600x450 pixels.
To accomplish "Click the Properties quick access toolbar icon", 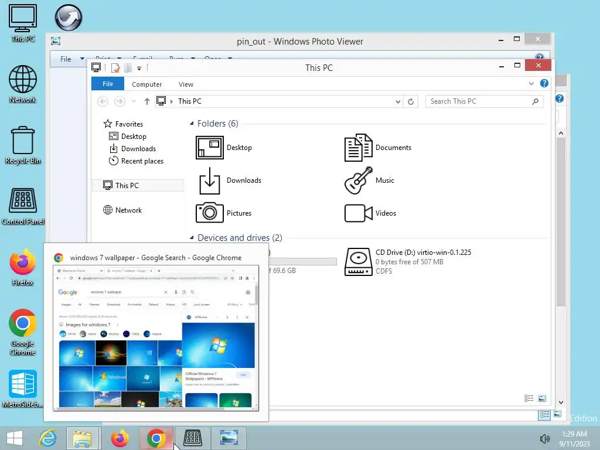I will tap(115, 68).
